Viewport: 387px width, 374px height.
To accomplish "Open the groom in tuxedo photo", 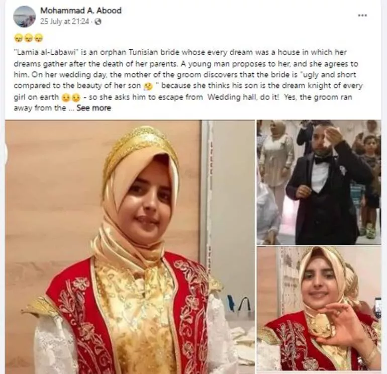I will [x=319, y=182].
